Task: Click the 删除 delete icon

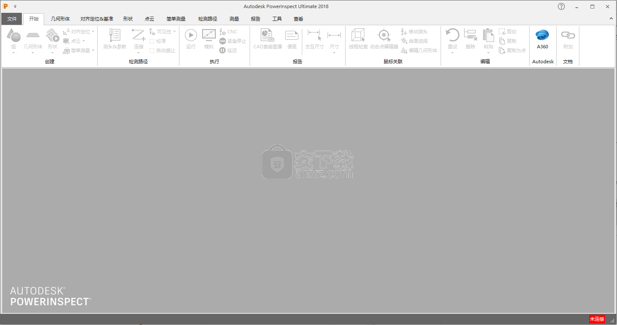Action: 471,35
